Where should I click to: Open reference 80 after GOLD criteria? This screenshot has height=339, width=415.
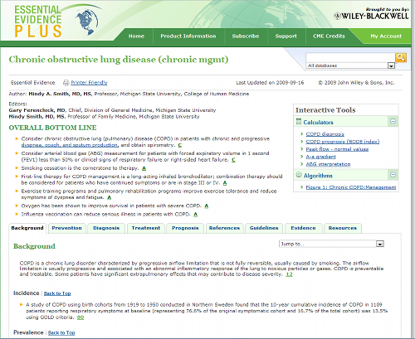tap(81, 317)
